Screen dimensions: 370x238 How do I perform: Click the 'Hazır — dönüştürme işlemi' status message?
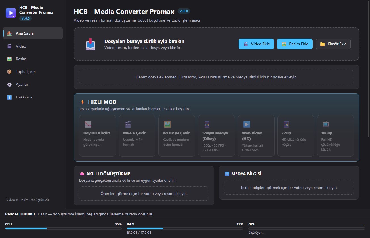pyautogui.click(x=95, y=214)
